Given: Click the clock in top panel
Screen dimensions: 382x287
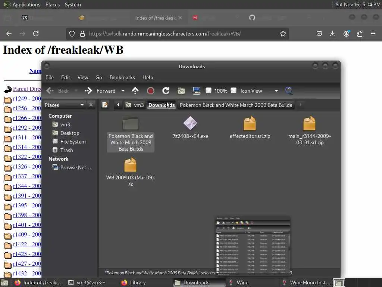Looking at the screenshot, I should tap(358, 4).
